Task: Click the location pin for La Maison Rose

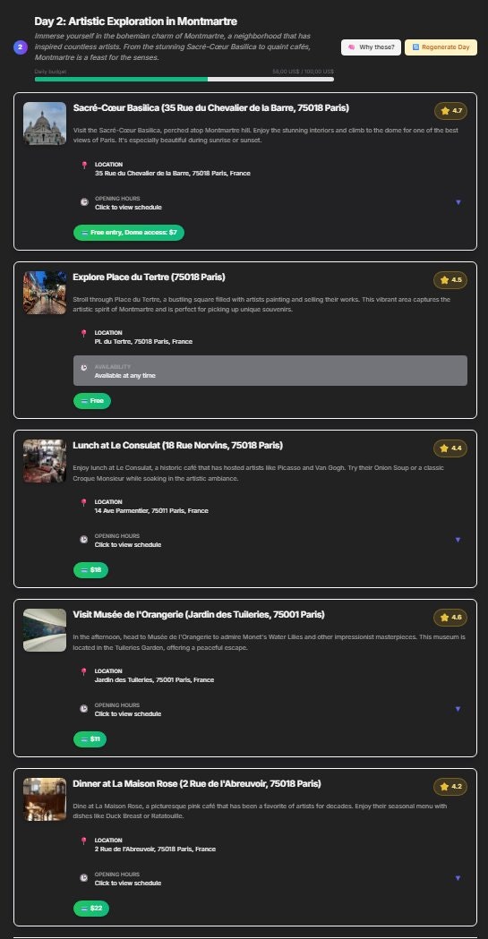Action: click(84, 841)
